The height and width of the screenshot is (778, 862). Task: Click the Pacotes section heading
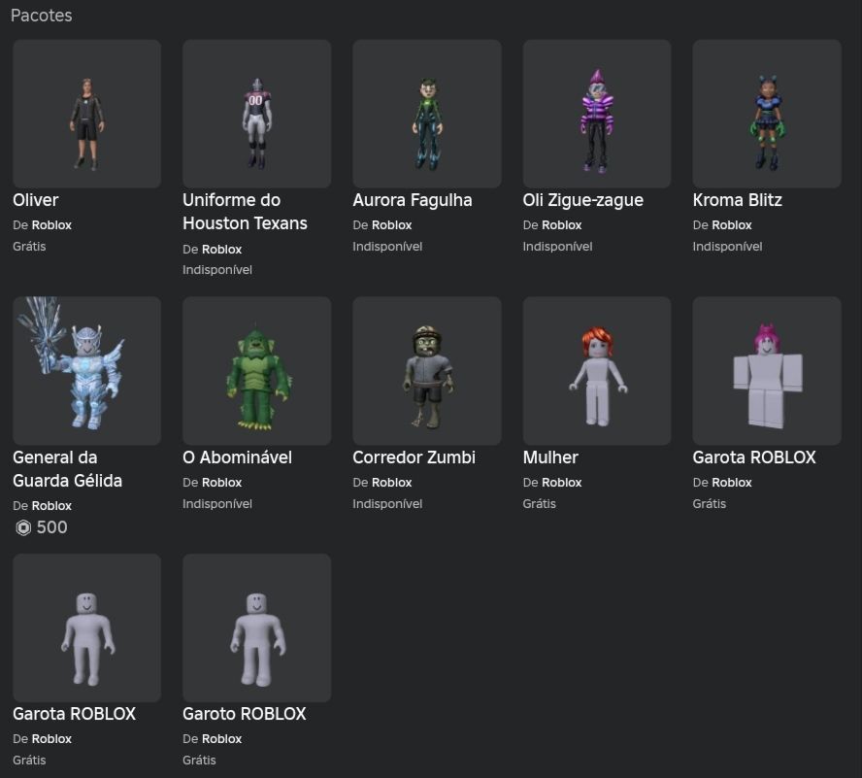click(x=41, y=16)
